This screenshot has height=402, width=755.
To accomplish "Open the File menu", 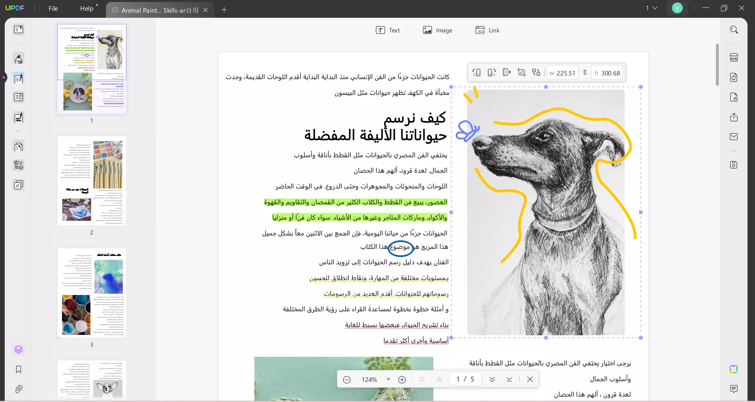I will tap(54, 8).
